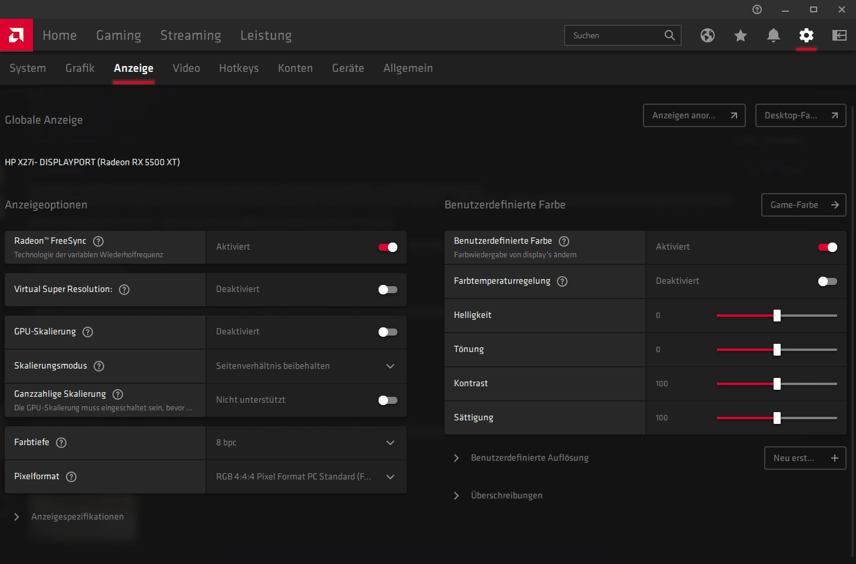
Task: Click Tönung value 0
Action: (658, 350)
